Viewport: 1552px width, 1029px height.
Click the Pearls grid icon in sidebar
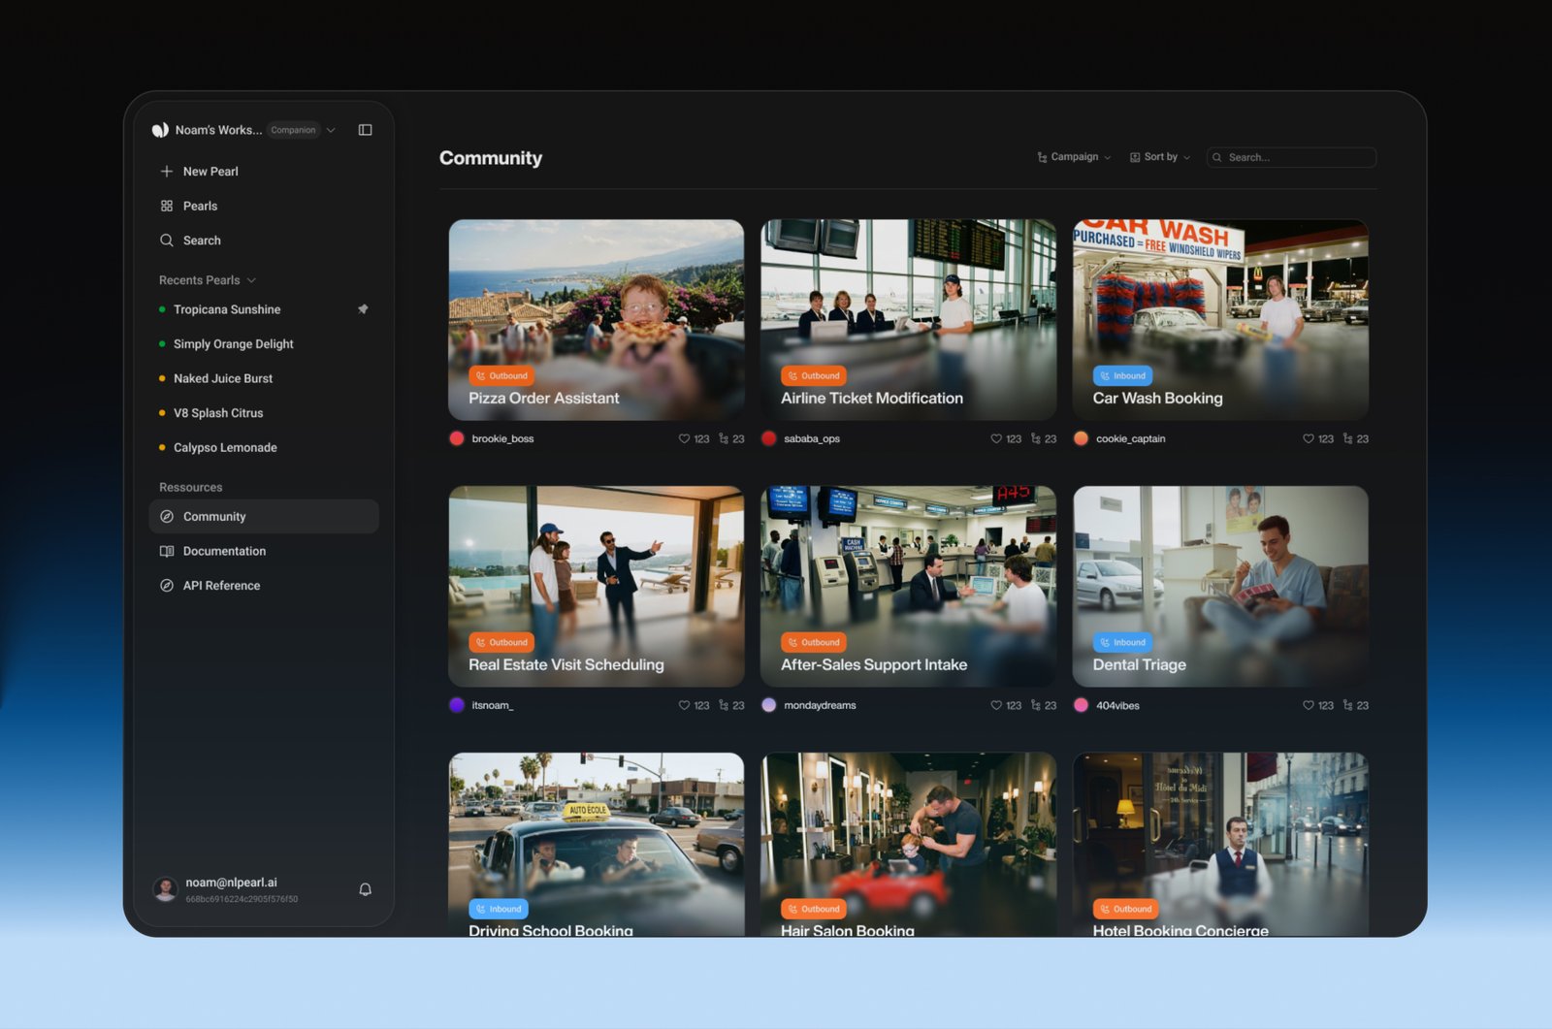coord(167,206)
